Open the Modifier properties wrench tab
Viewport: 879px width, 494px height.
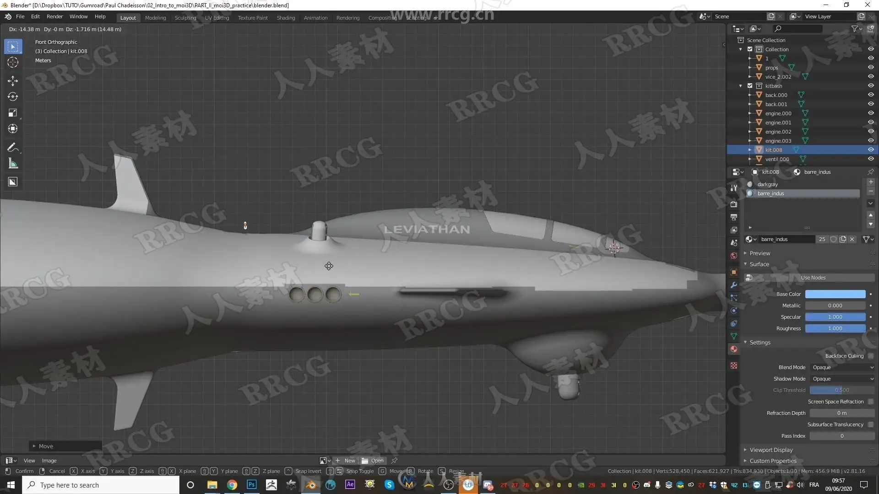pyautogui.click(x=734, y=285)
